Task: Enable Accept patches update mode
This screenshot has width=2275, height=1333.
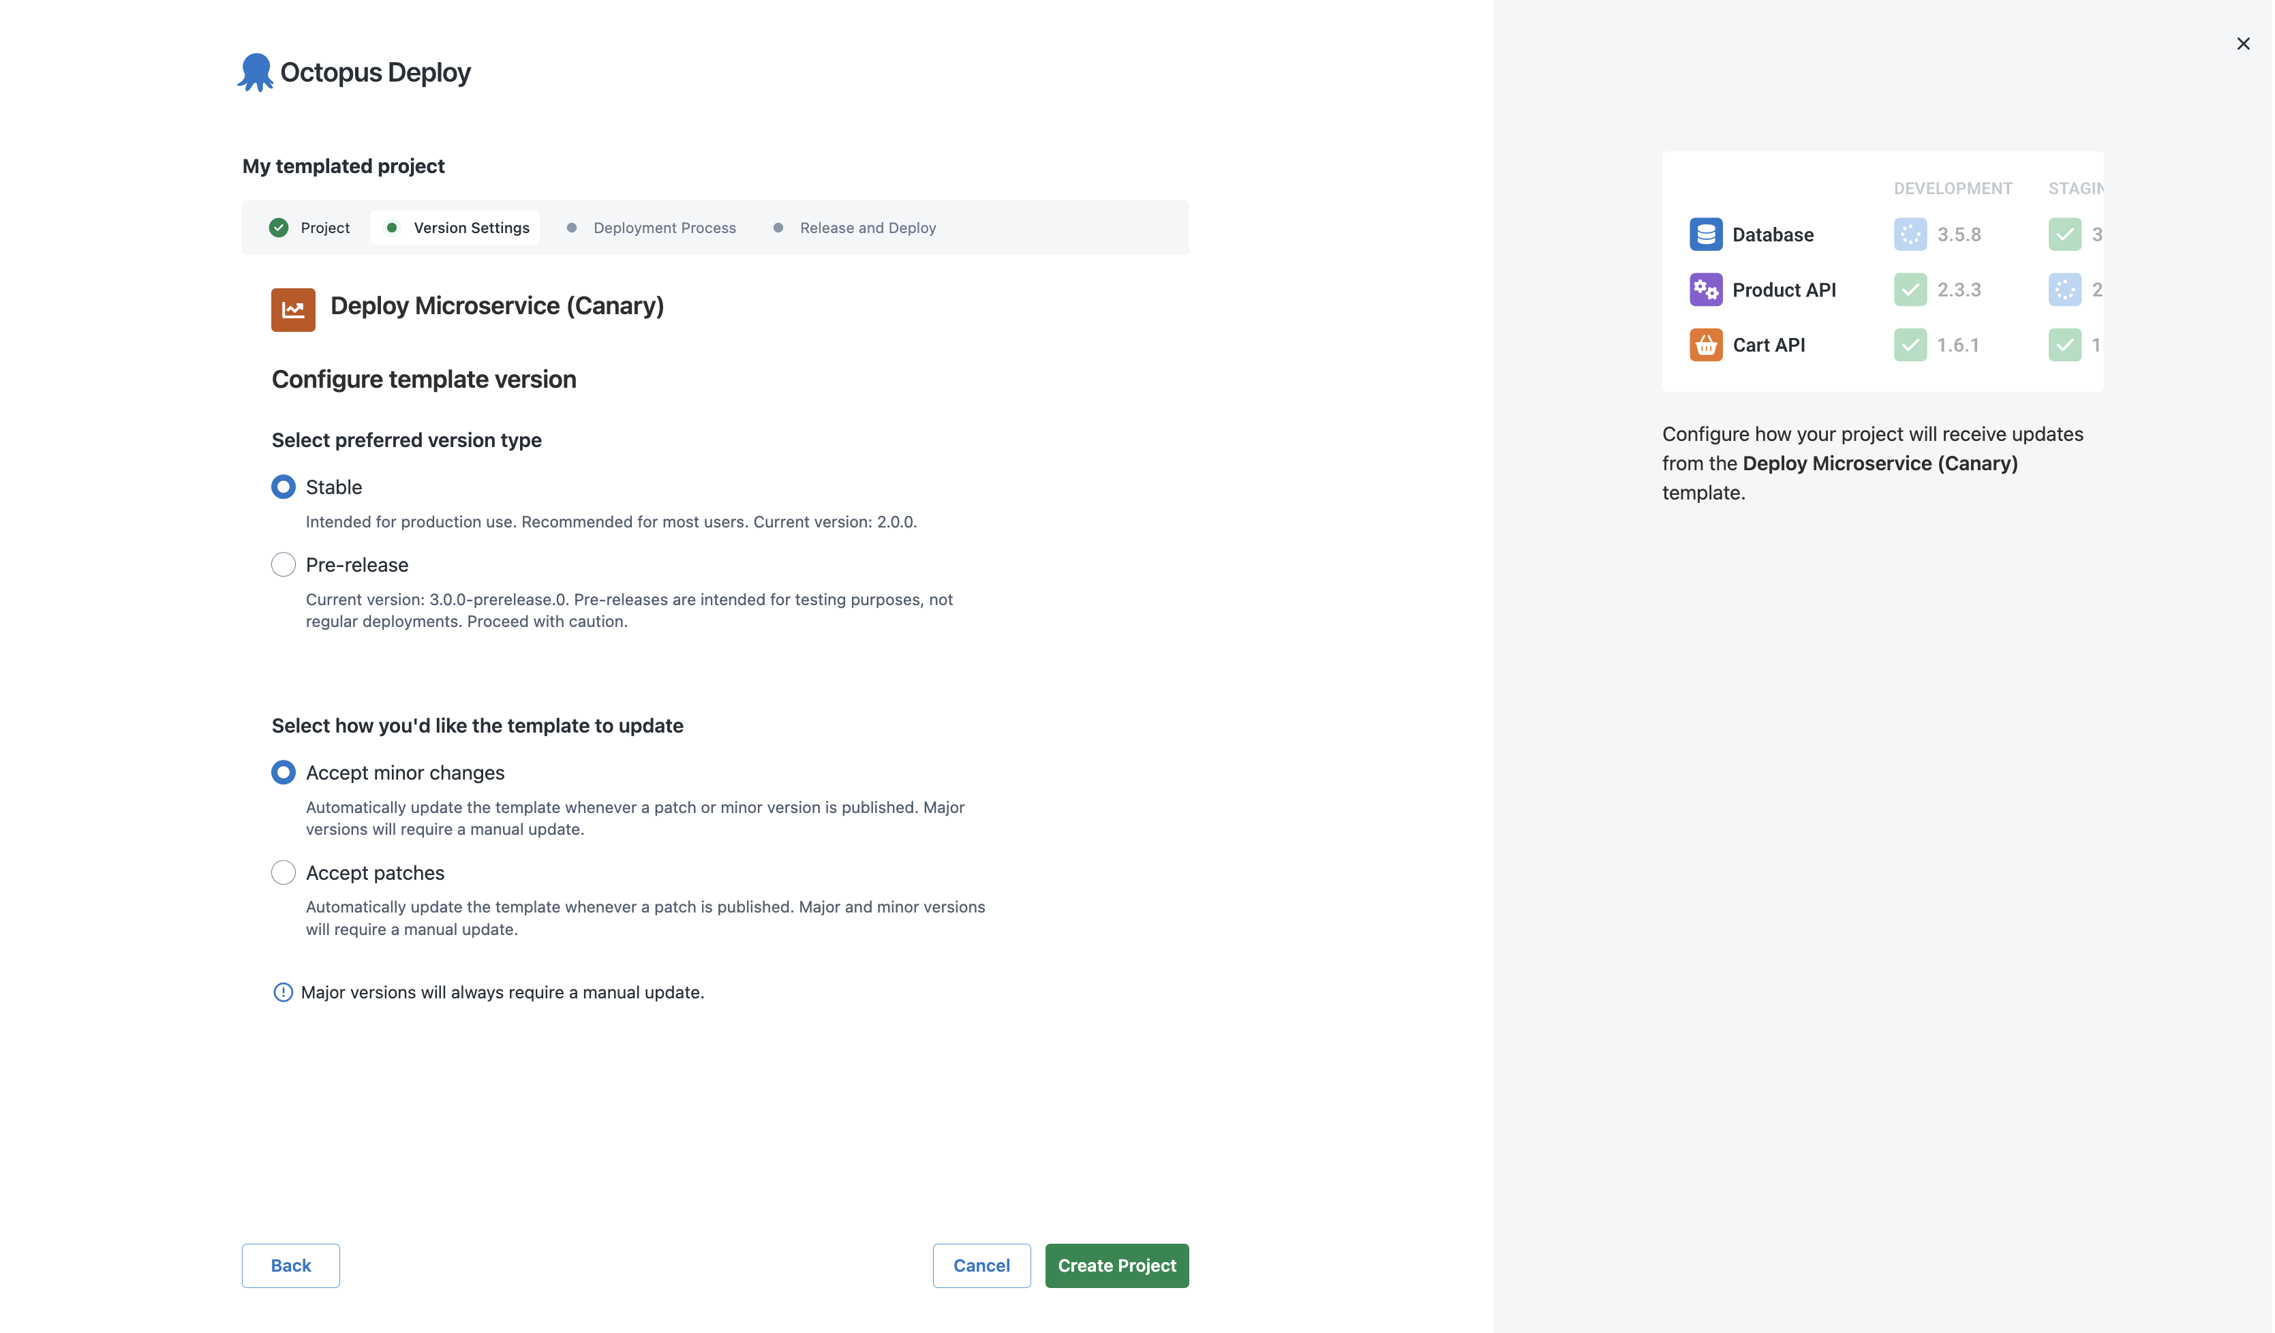Action: coord(283,872)
